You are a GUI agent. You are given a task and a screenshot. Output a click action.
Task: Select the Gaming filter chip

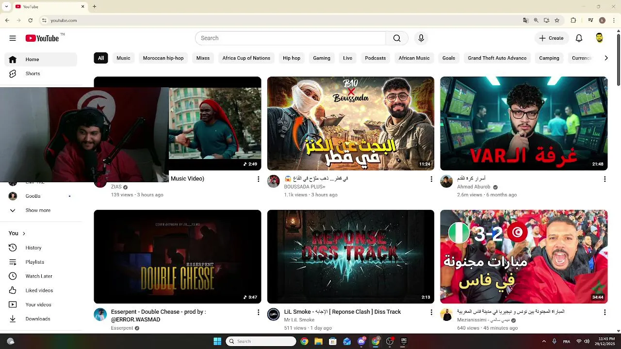(x=322, y=58)
